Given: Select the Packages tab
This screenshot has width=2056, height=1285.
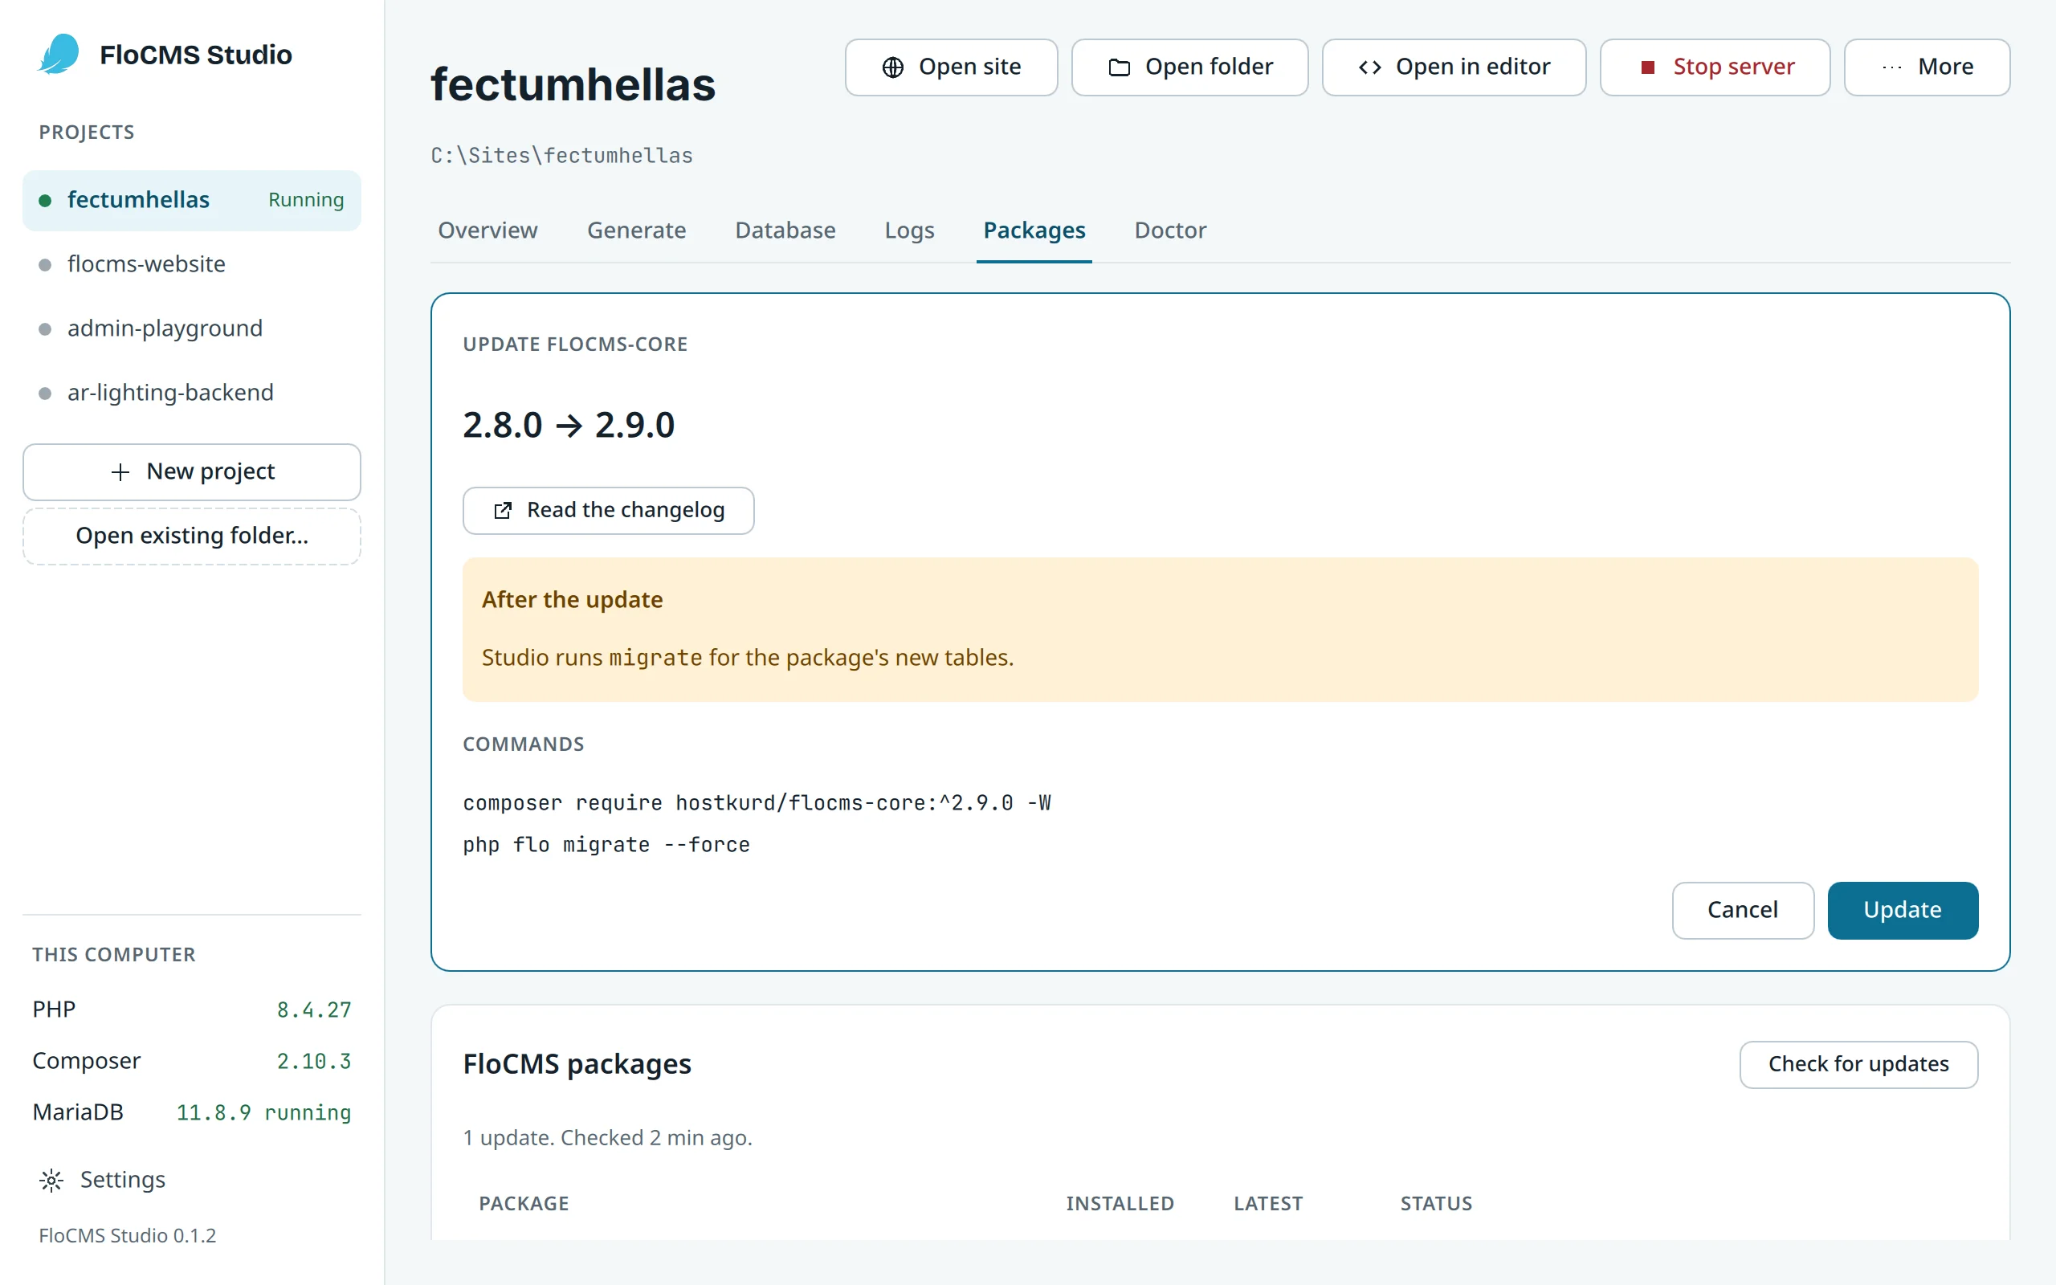Looking at the screenshot, I should pos(1034,230).
